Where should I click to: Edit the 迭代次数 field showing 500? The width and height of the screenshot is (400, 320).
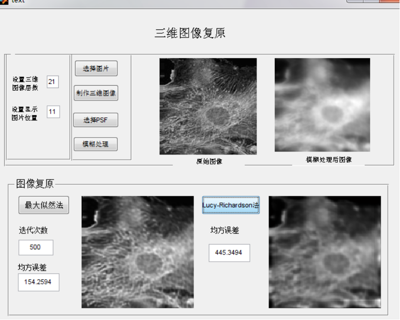point(36,247)
